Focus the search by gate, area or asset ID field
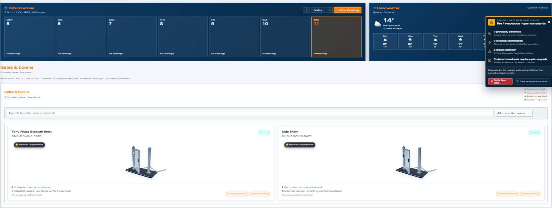Viewport: 552px width, 208px height. coord(250,113)
